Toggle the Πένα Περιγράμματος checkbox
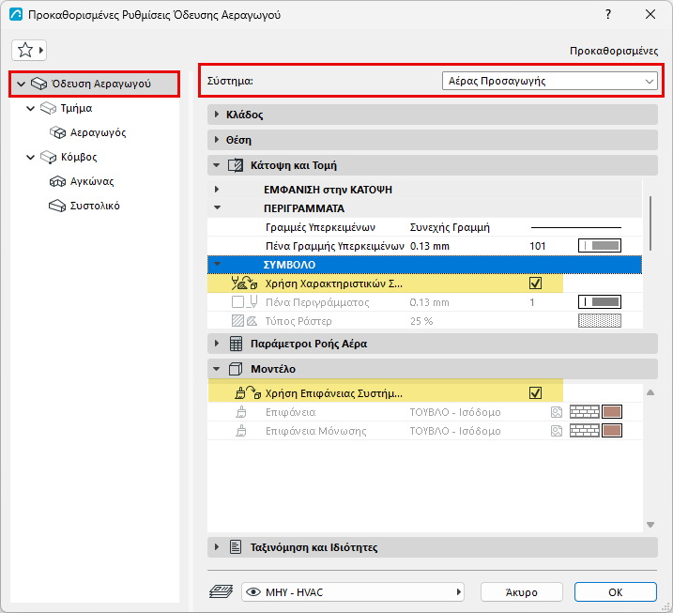This screenshot has height=613, width=673. pos(237,302)
